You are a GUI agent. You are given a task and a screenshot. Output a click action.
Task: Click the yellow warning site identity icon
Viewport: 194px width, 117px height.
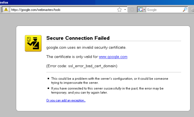click(6, 9)
